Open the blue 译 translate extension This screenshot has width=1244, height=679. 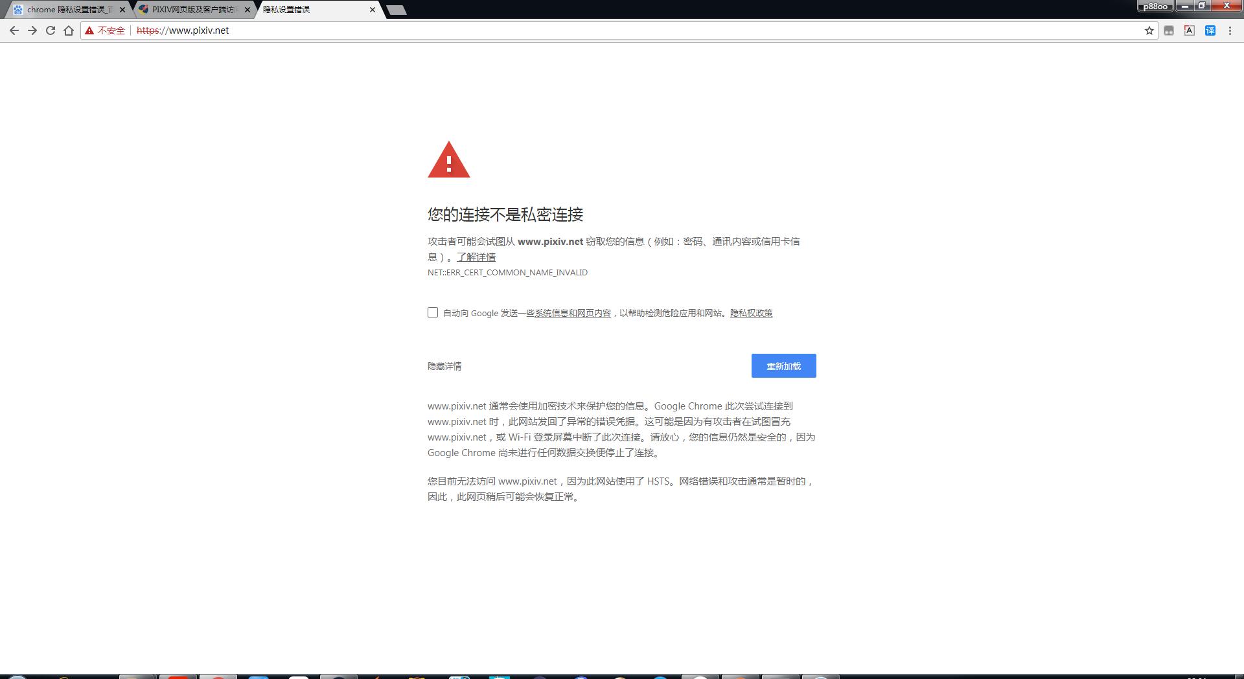1210,30
